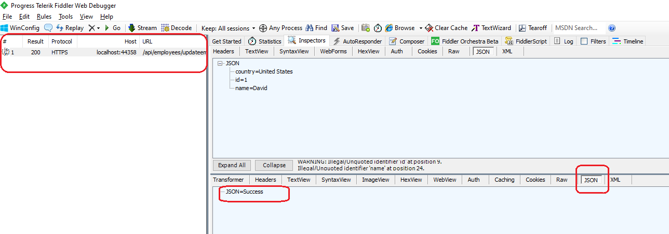Toggle Stream mode in toolbar
The height and width of the screenshot is (234, 669).
pyautogui.click(x=142, y=28)
